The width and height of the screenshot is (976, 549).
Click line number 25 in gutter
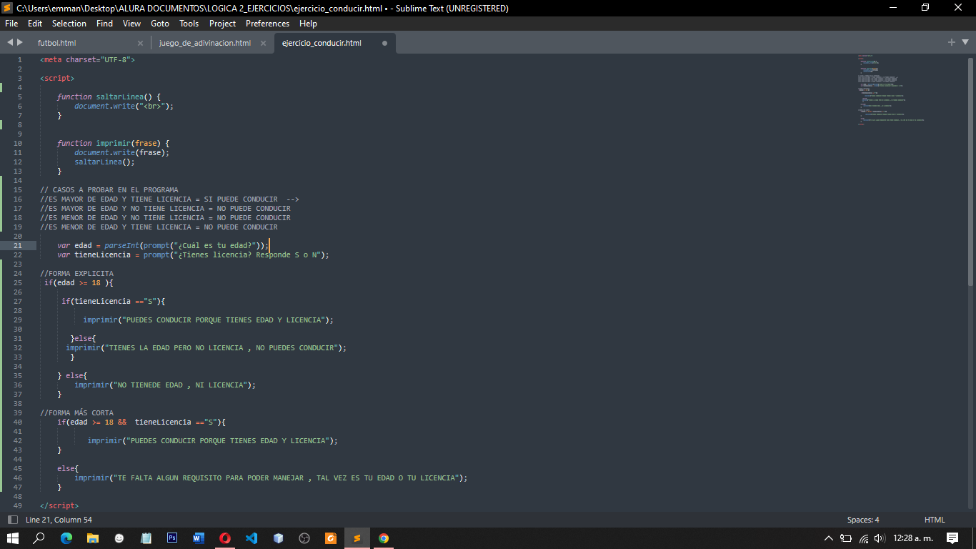(17, 282)
